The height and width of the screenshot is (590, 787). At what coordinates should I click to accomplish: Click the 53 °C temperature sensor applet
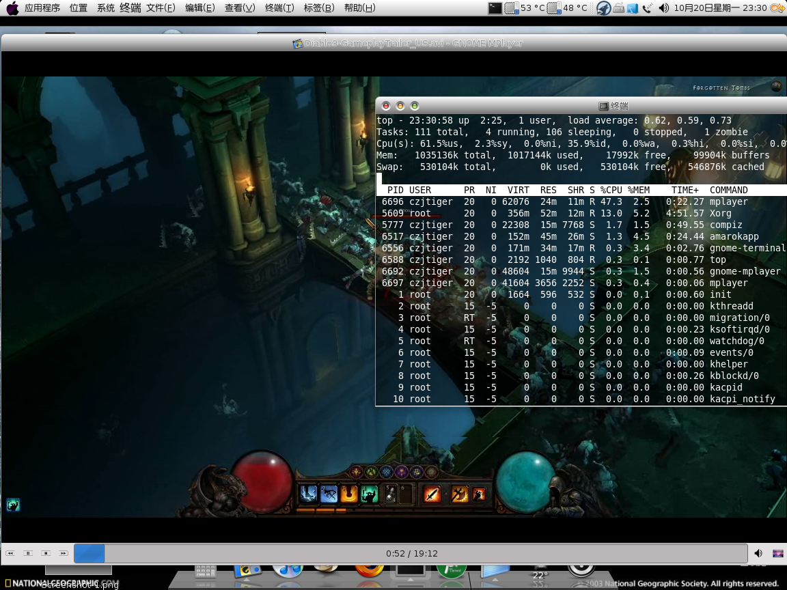pyautogui.click(x=525, y=8)
